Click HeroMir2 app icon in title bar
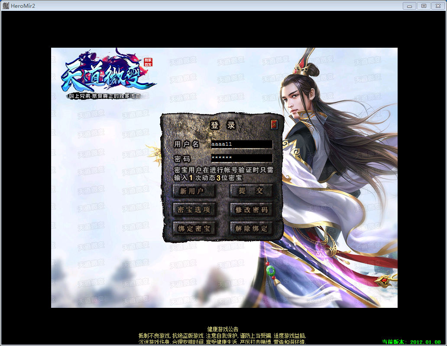This screenshot has height=346, width=447. click(6, 6)
